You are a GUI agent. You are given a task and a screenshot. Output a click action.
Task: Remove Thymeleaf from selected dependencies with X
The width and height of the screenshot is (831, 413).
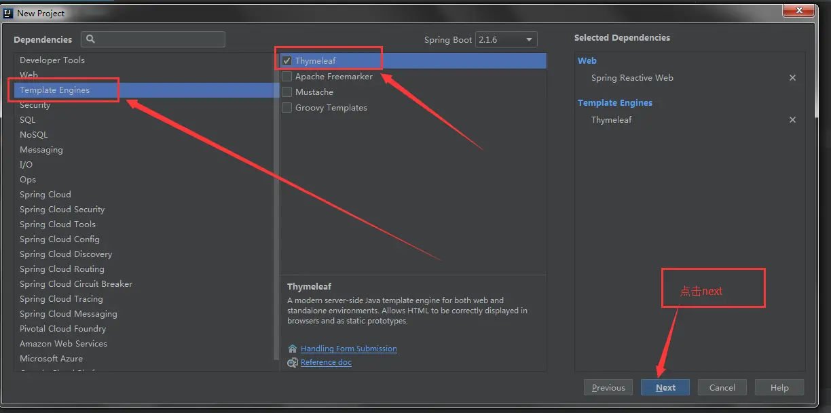(792, 120)
